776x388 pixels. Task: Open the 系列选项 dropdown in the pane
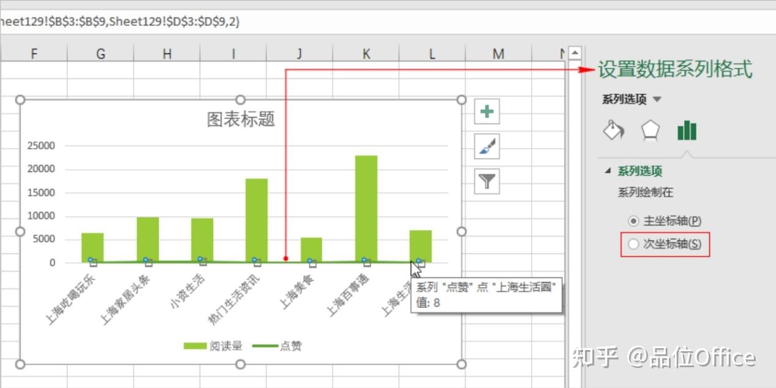tap(657, 99)
